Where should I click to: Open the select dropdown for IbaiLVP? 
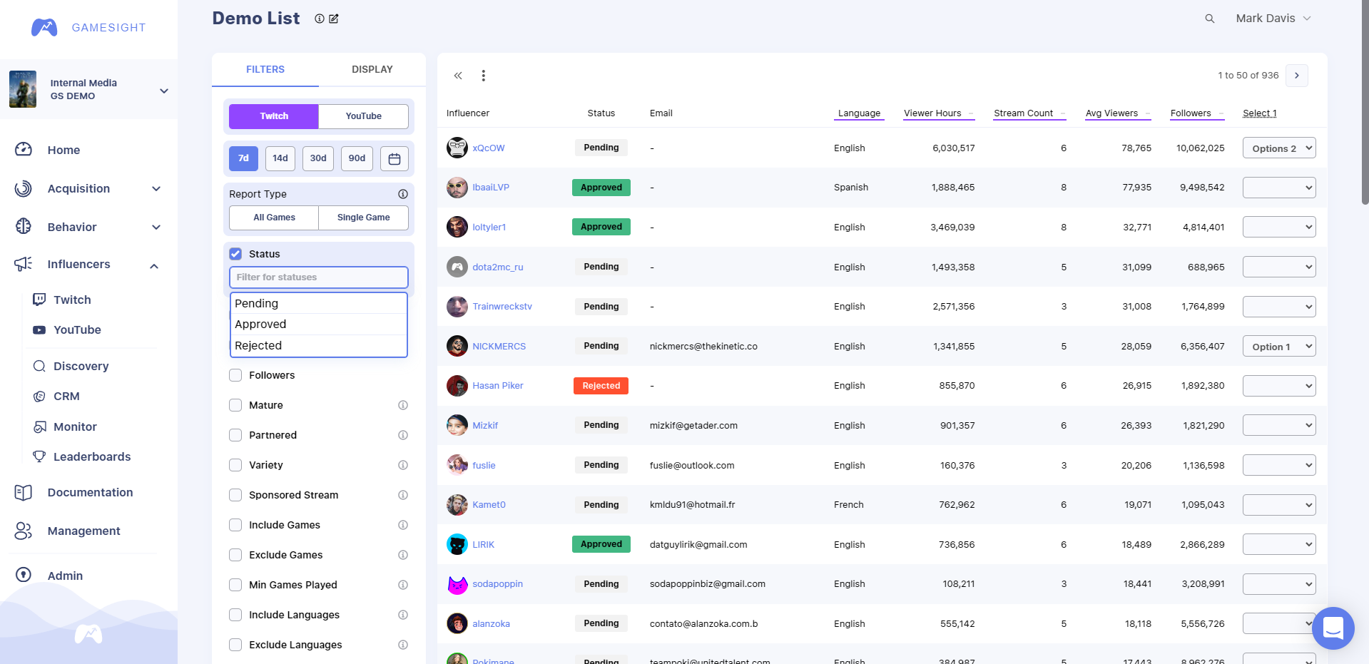[1279, 188]
